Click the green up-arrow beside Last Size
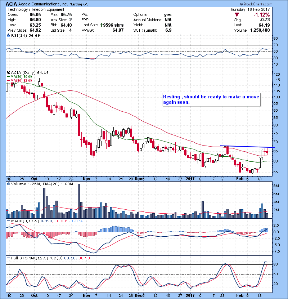The height and width of the screenshot is (299, 288). click(102, 25)
